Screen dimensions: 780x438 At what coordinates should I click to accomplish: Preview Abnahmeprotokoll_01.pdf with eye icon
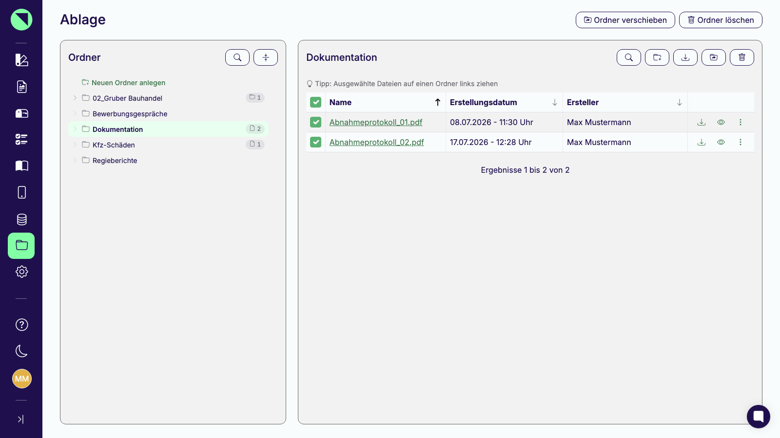(x=721, y=122)
